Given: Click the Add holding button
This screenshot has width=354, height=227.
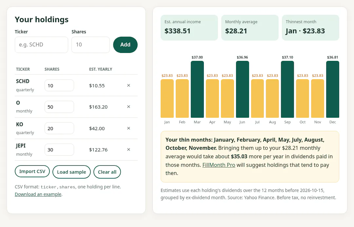Looking at the screenshot, I should tap(125, 45).
